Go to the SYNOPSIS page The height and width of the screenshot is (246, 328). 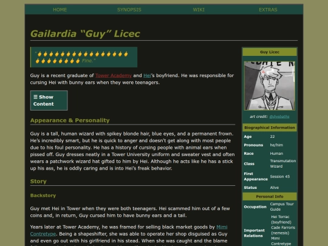pos(129,10)
